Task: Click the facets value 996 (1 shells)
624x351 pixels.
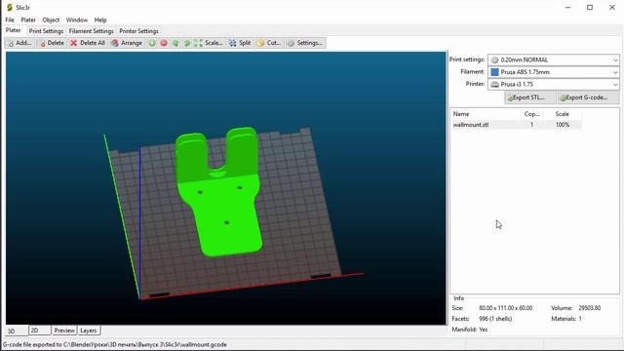Action: coord(495,319)
